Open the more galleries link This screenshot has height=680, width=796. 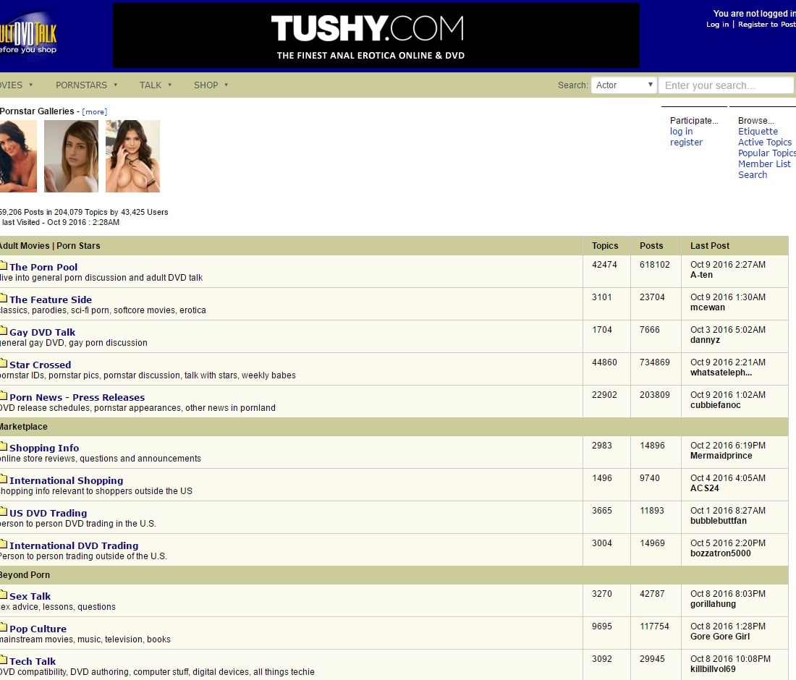[94, 111]
